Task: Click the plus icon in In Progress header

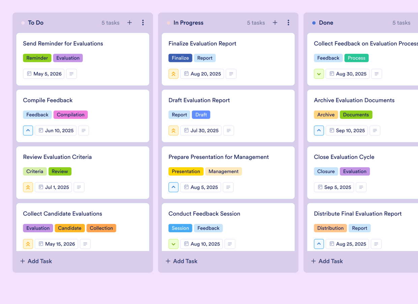Action: pyautogui.click(x=275, y=23)
